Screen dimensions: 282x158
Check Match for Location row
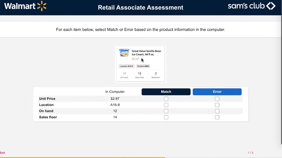point(166,105)
